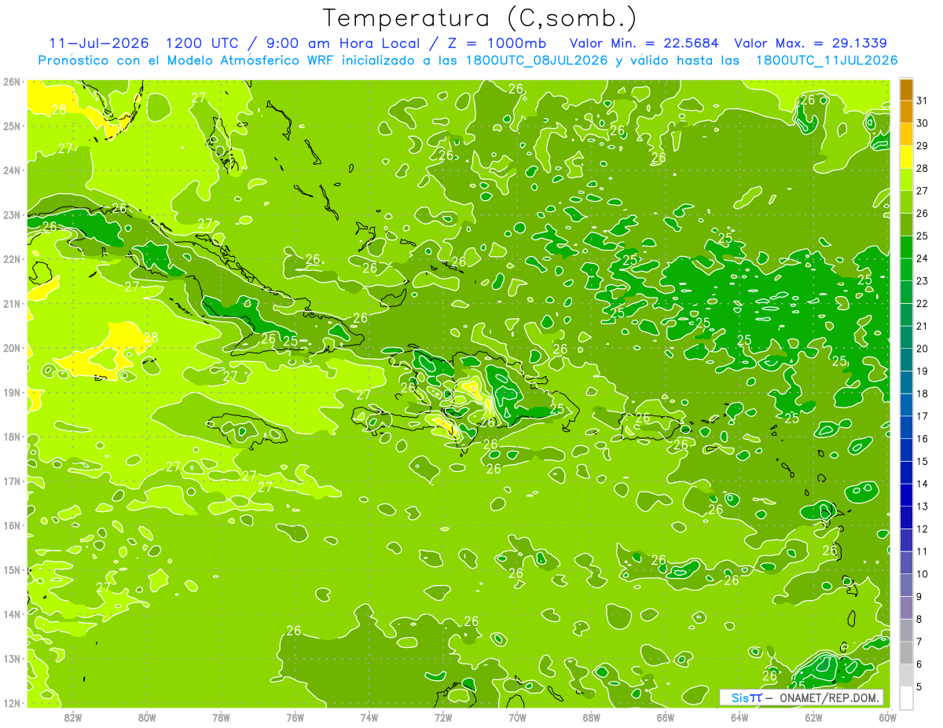Click the '16N' latitude axis label
The image size is (943, 728).
pyautogui.click(x=12, y=525)
